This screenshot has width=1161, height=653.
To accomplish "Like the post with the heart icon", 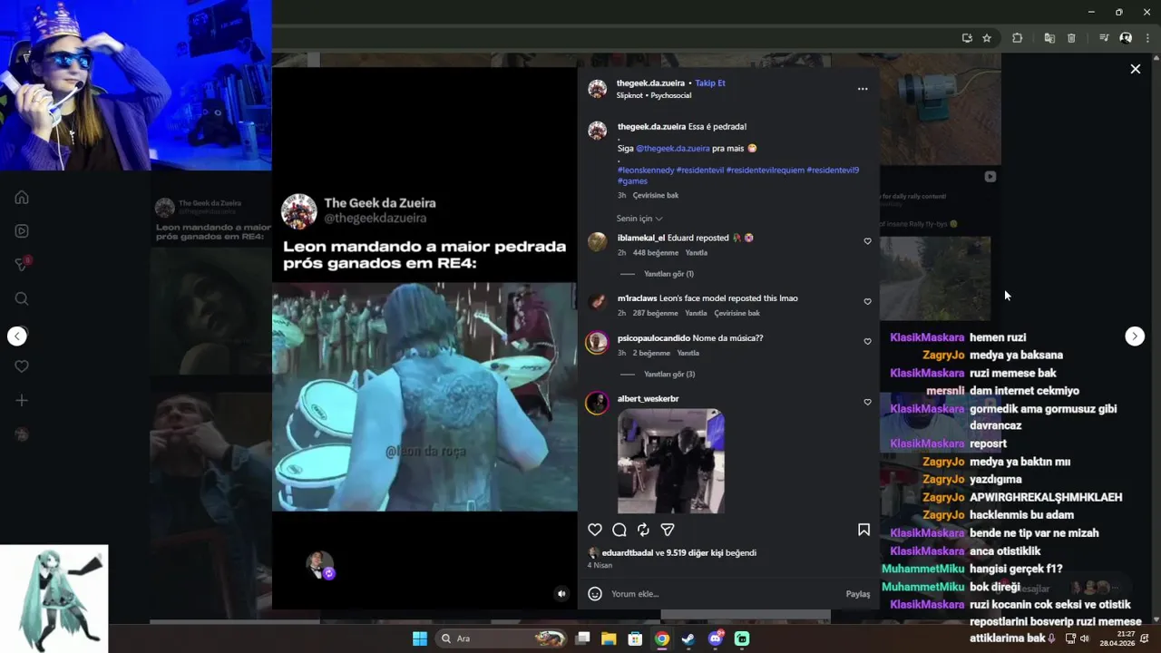I will 595,530.
